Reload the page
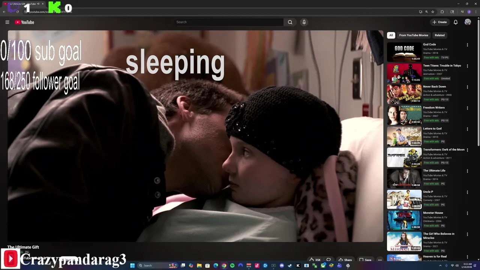 (x=18, y=12)
